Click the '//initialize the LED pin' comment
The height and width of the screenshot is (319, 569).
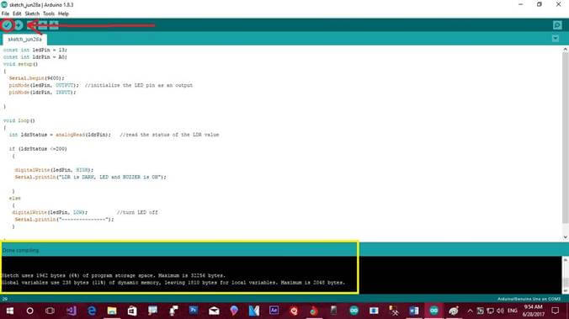tap(139, 85)
